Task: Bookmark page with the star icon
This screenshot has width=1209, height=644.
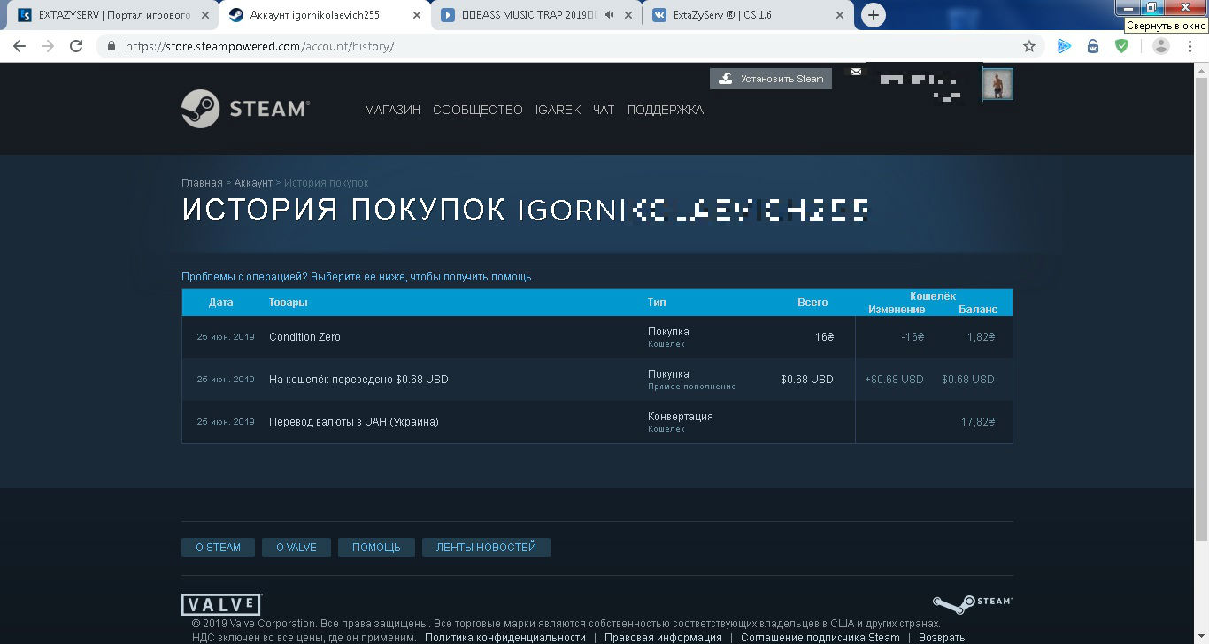Action: pos(1028,46)
